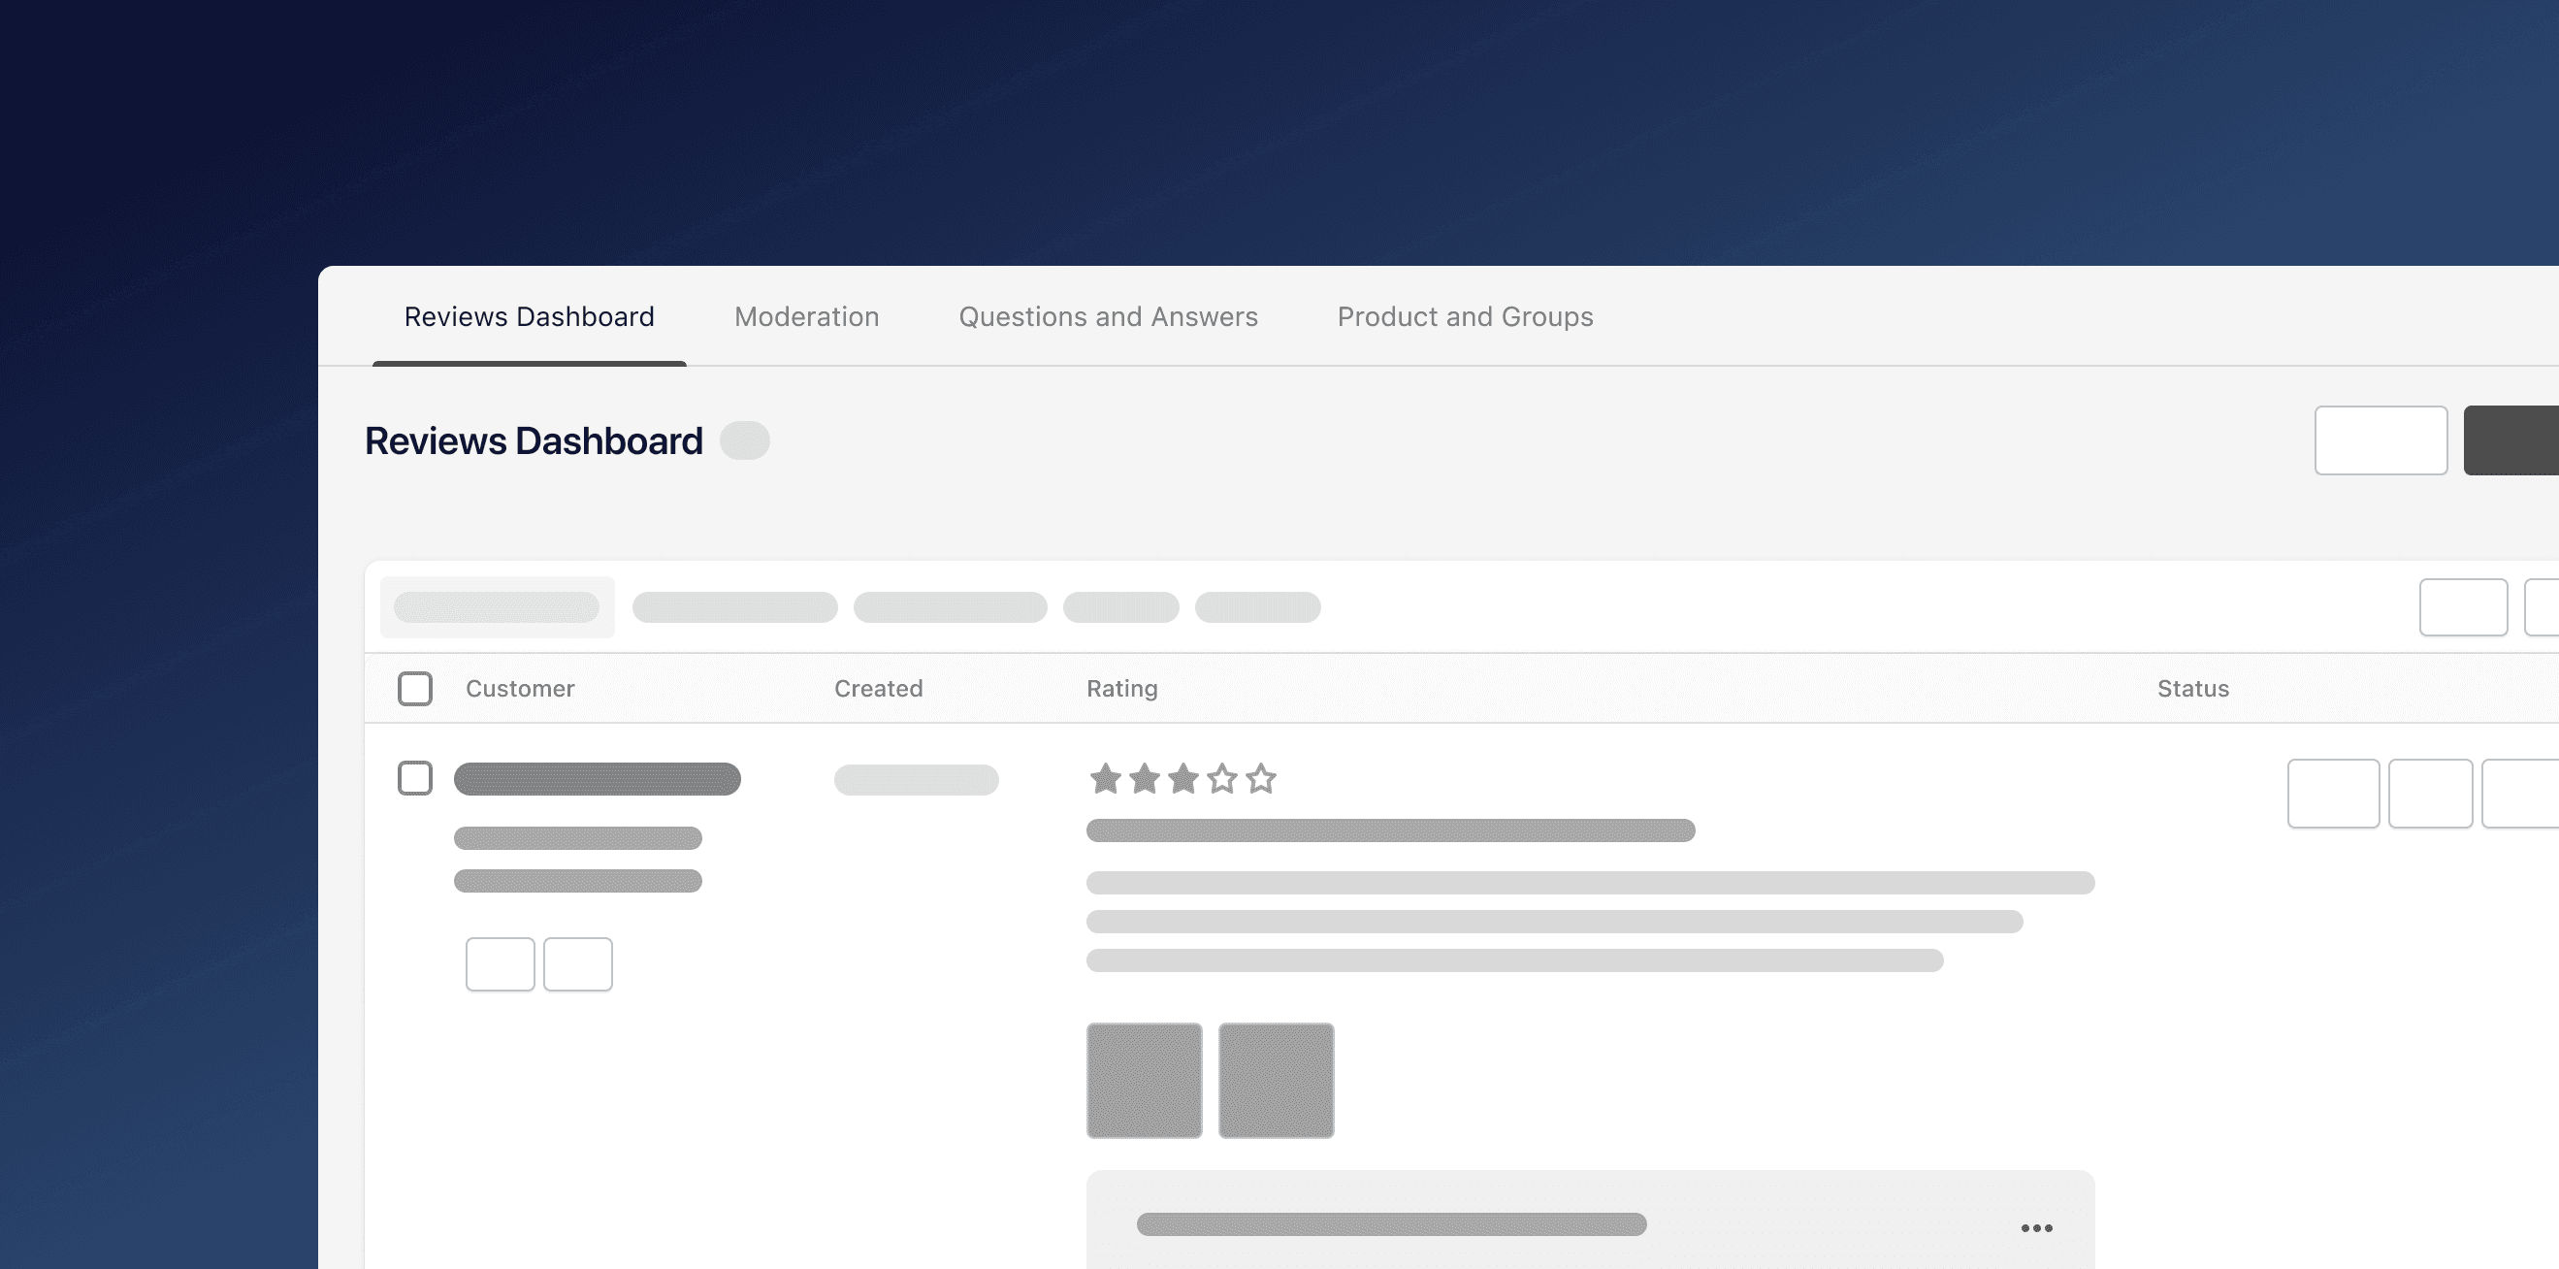Open the second review image thumbnail
The image size is (2559, 1269).
1276,1080
